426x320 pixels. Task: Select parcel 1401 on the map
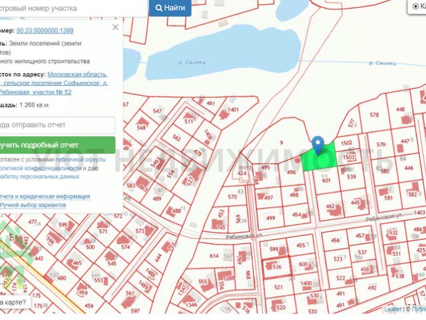click(x=233, y=109)
